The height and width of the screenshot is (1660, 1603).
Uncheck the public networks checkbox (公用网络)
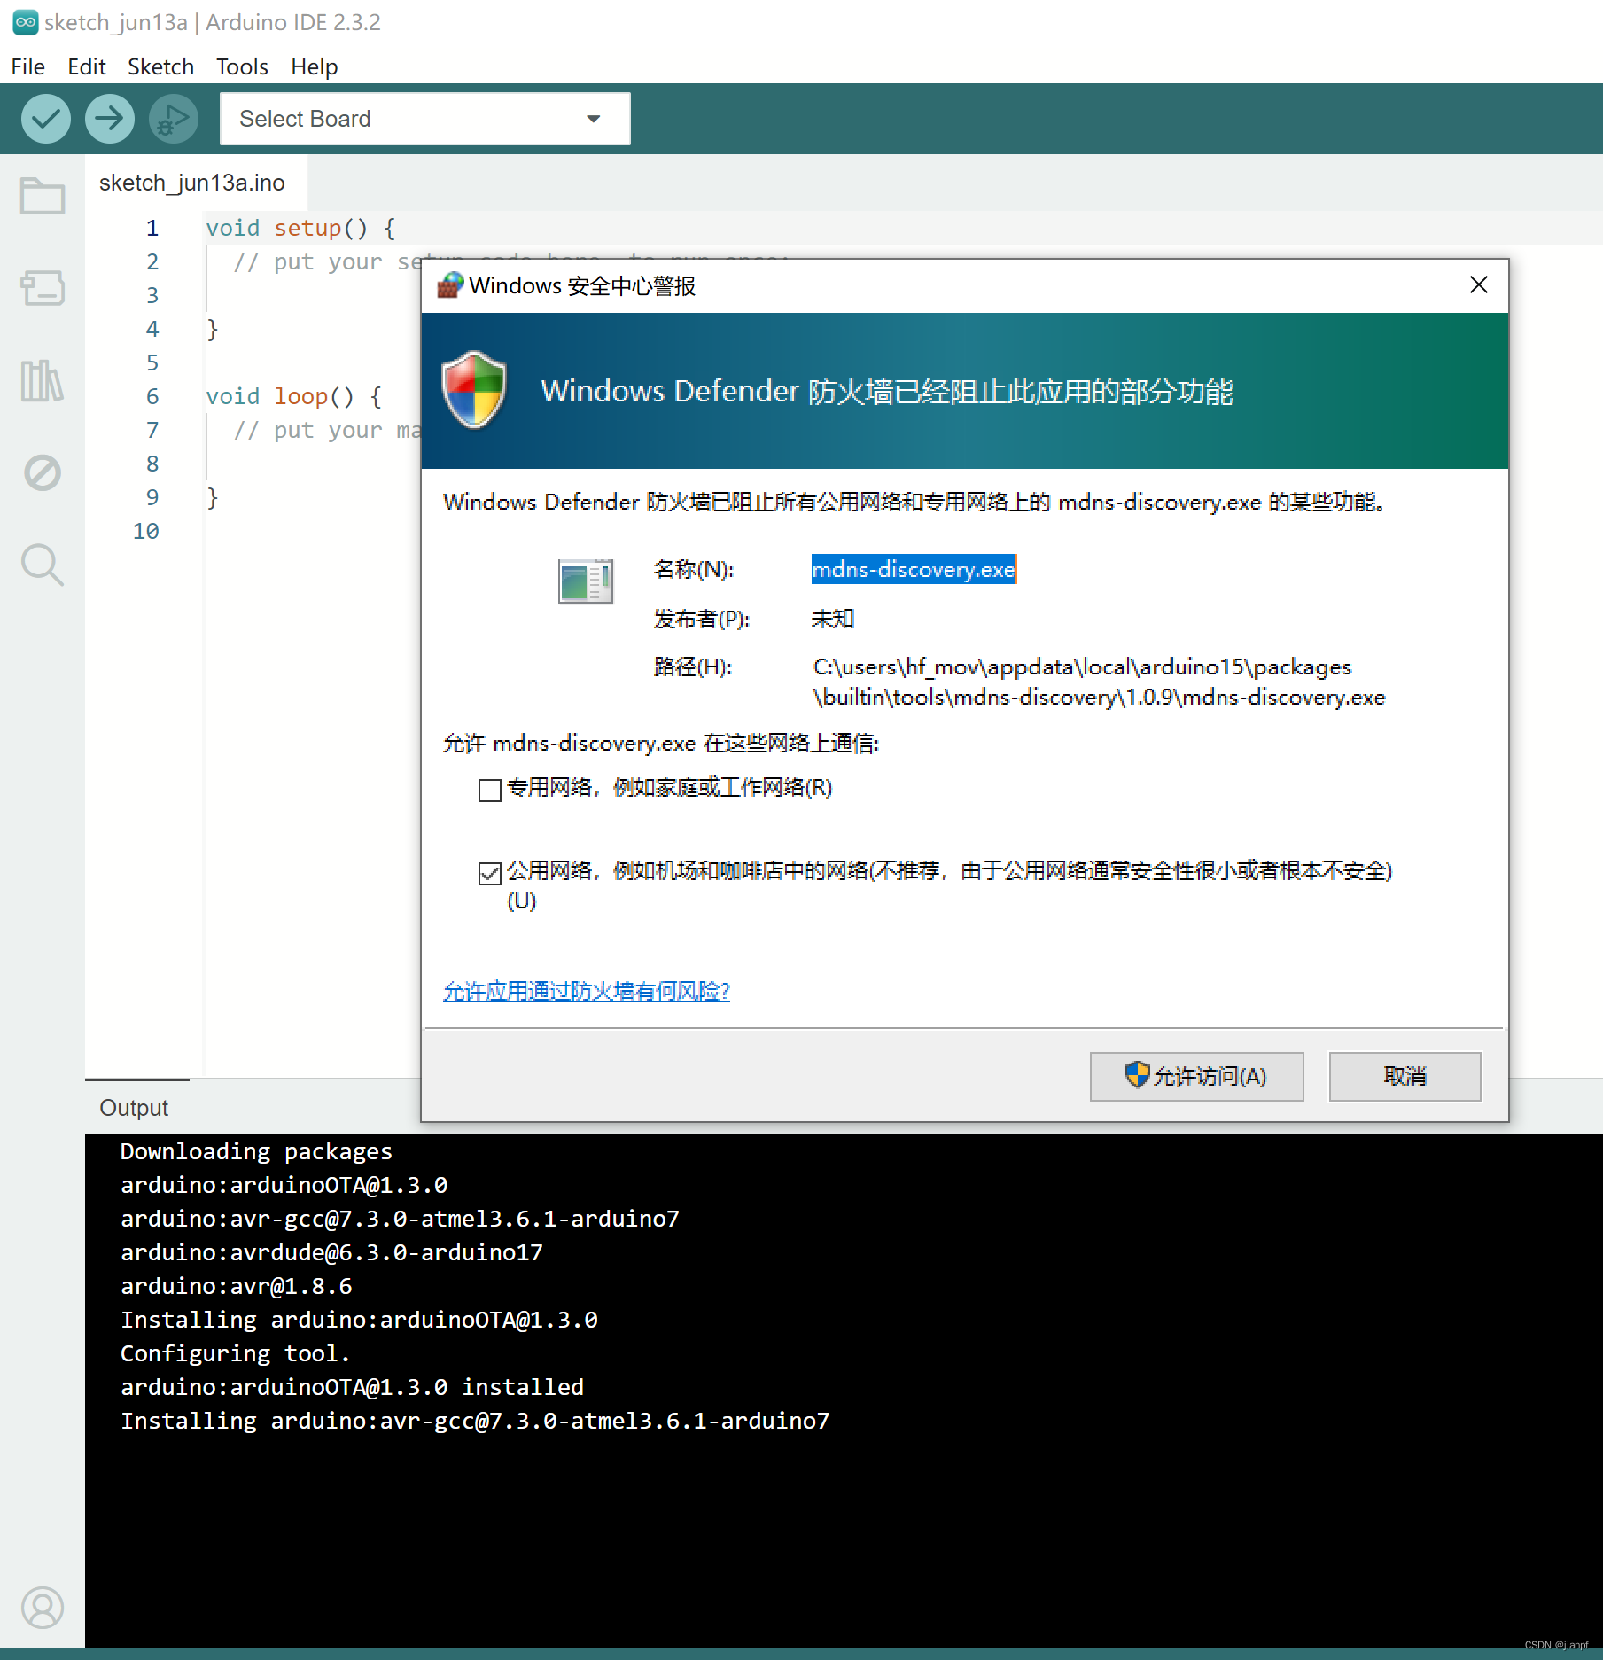489,874
